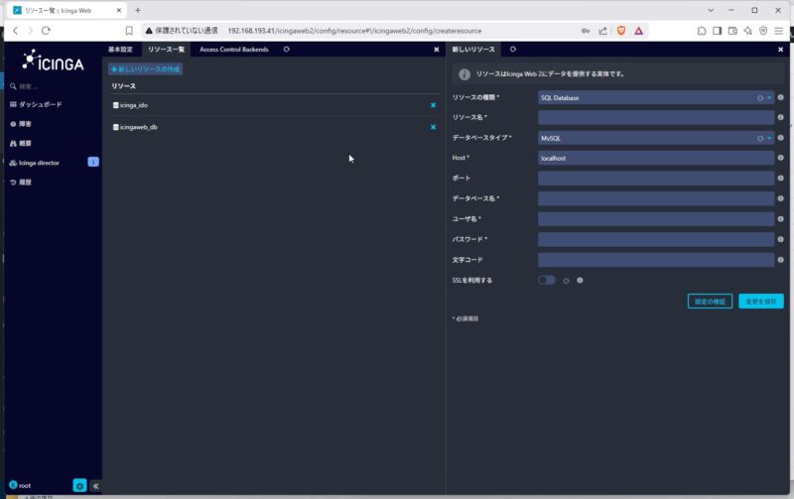The image size is (794, 499).
Task: Open the 概要 sidebar menu item
Action: [x=21, y=143]
